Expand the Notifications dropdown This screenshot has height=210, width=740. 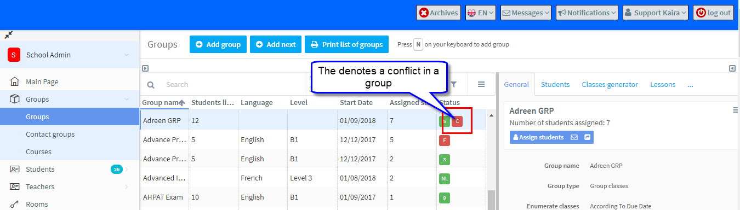pyautogui.click(x=587, y=13)
